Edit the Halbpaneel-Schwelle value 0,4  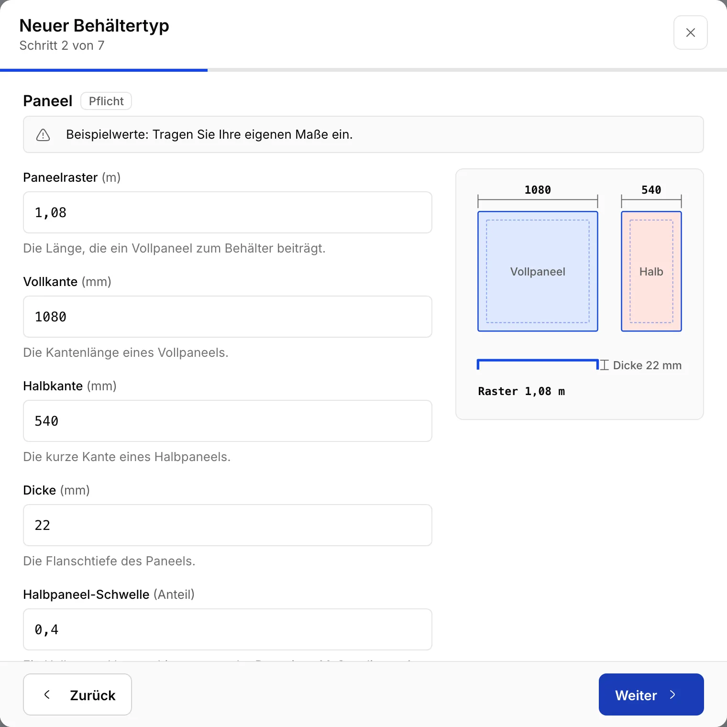pyautogui.click(x=228, y=629)
